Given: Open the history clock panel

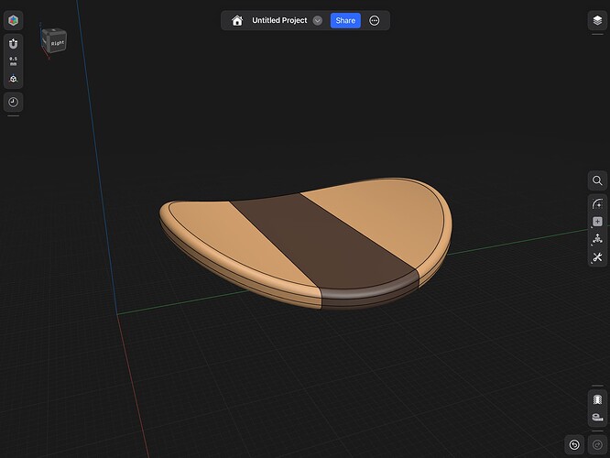Looking at the screenshot, I should point(13,103).
